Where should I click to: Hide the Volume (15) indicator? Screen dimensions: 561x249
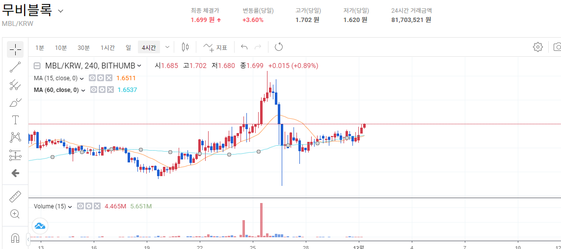pyautogui.click(x=80, y=206)
